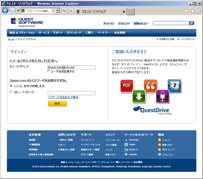The width and height of the screenshot is (203, 179).
Task: Go back with the IE back arrow
Action: coord(5,11)
